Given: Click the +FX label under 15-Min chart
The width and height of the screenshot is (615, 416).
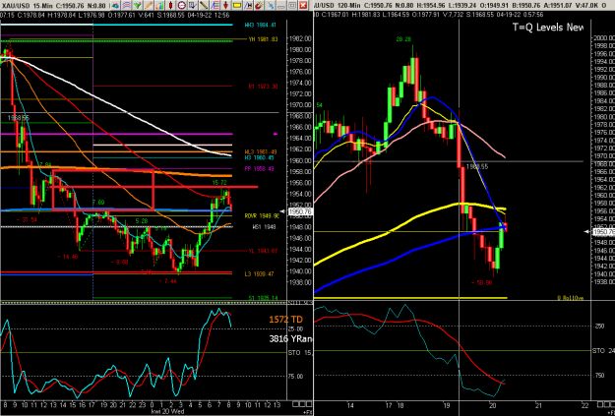Looking at the screenshot, I should click(x=307, y=412).
